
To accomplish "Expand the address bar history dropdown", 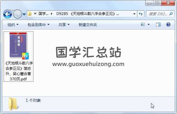I will click(x=134, y=14).
